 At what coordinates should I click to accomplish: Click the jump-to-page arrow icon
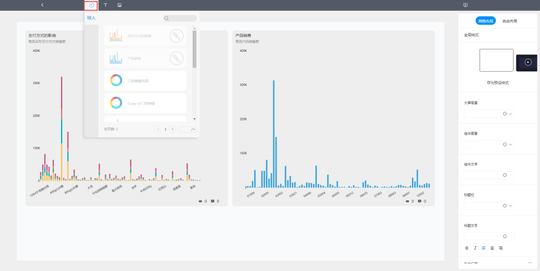(193, 130)
